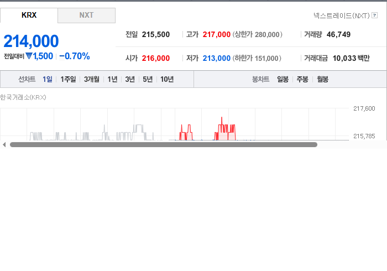Click the 전일 value 215,500

coord(156,34)
